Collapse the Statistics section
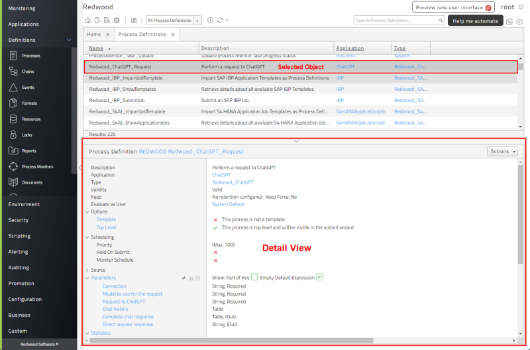The height and width of the screenshot is (350, 530). [x=87, y=333]
